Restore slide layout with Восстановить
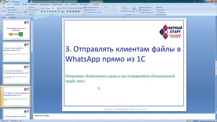 [x=34, y=10]
